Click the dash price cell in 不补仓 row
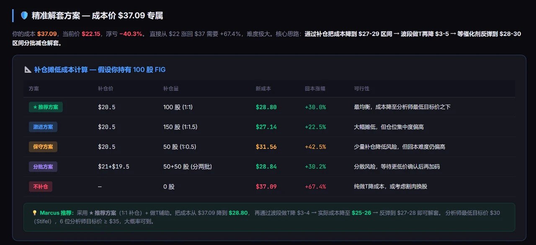This screenshot has height=245, width=536. click(100, 186)
